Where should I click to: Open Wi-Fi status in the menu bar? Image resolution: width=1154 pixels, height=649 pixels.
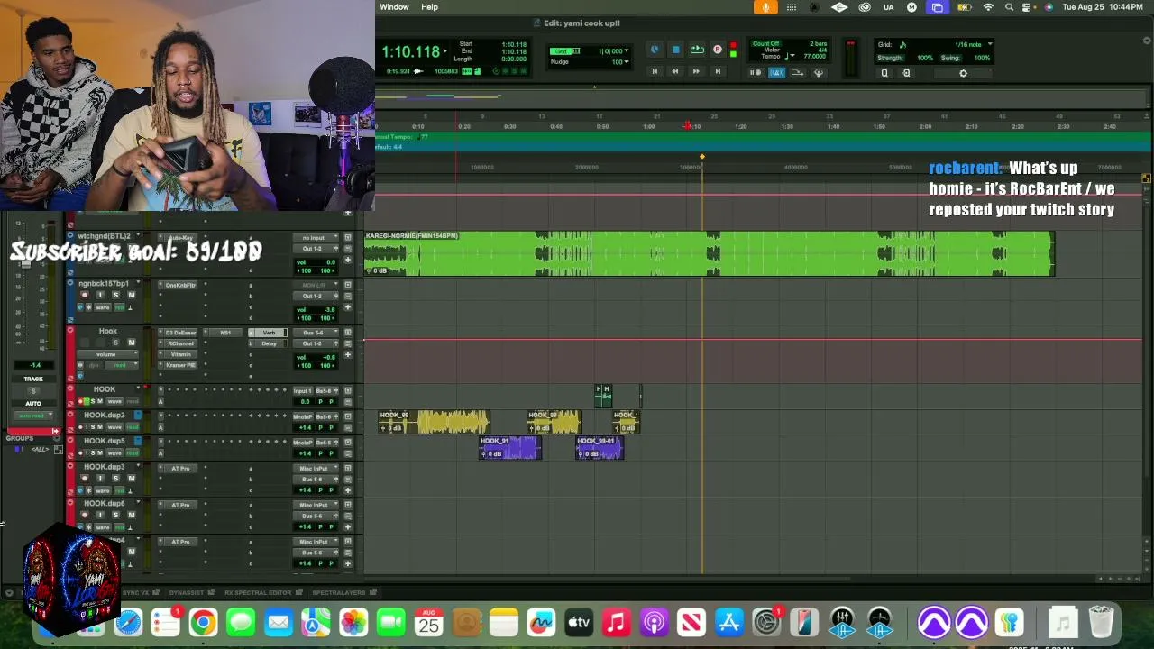[x=988, y=7]
